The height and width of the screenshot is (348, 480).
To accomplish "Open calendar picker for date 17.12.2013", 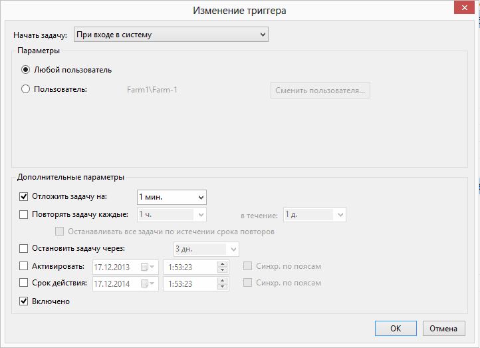I will coord(148,267).
